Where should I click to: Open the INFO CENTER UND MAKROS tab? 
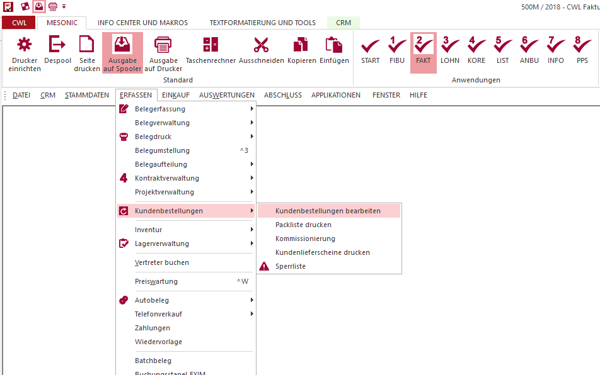pos(142,23)
